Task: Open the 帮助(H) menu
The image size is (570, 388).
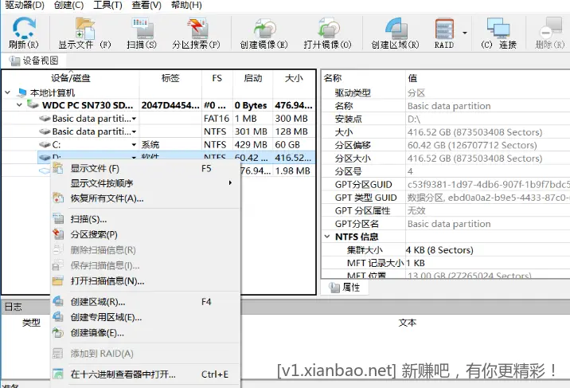Action: [x=186, y=5]
